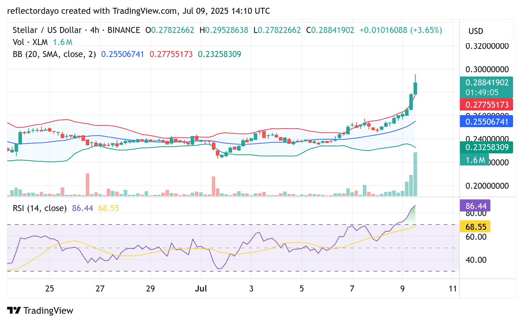Click the Vol · XLM indicator legend
The width and height of the screenshot is (523, 323).
[30, 42]
